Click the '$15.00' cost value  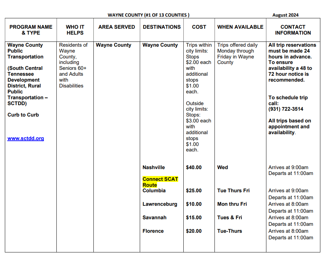tap(194, 218)
